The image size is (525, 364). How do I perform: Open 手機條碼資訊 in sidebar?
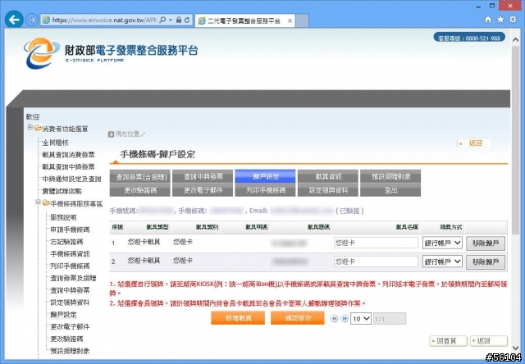coord(70,254)
